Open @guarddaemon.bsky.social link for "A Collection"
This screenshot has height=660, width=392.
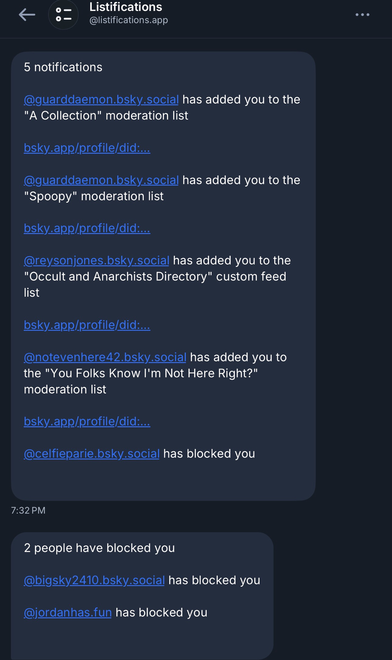point(101,99)
